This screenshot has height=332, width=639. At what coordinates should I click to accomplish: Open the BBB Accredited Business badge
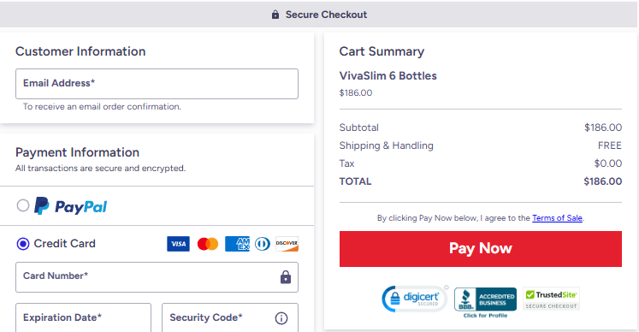[485, 303]
